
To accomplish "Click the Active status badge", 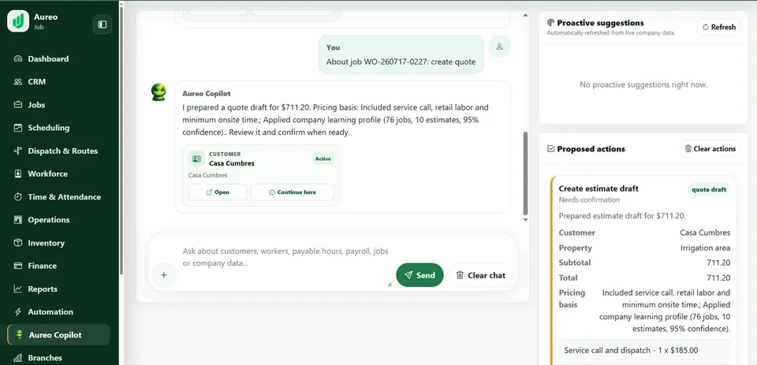I will tap(323, 158).
